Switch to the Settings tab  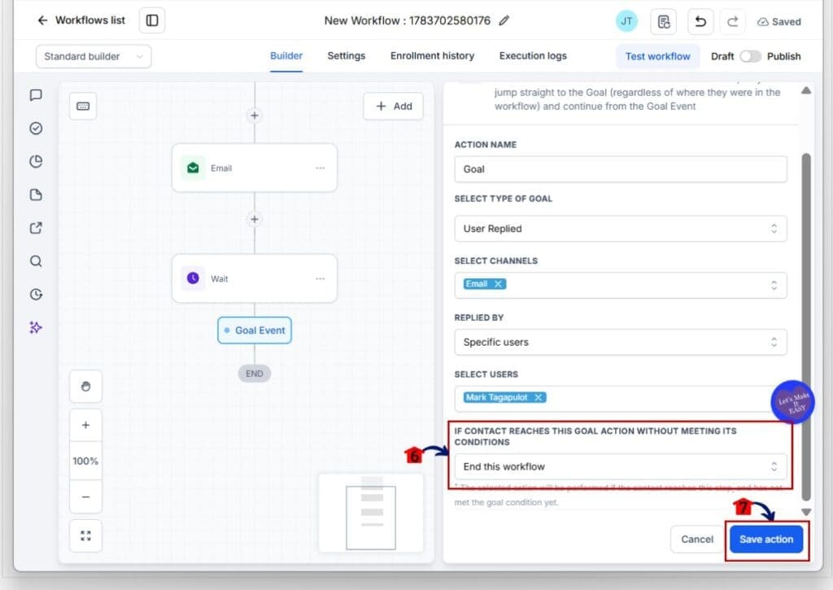tap(347, 56)
